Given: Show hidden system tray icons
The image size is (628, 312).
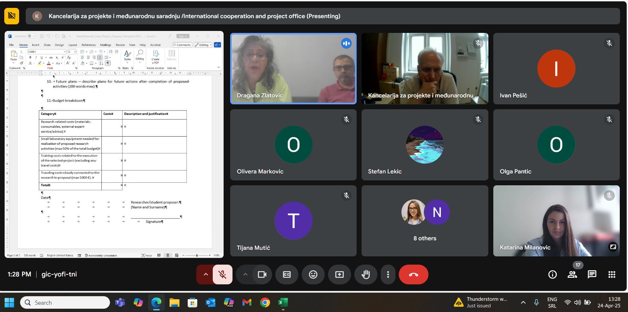Looking at the screenshot, I should click(x=523, y=302).
